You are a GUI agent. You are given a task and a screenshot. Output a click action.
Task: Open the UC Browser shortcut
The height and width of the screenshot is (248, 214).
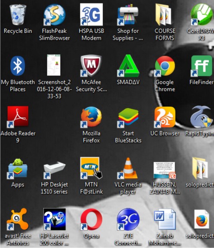[165, 117]
